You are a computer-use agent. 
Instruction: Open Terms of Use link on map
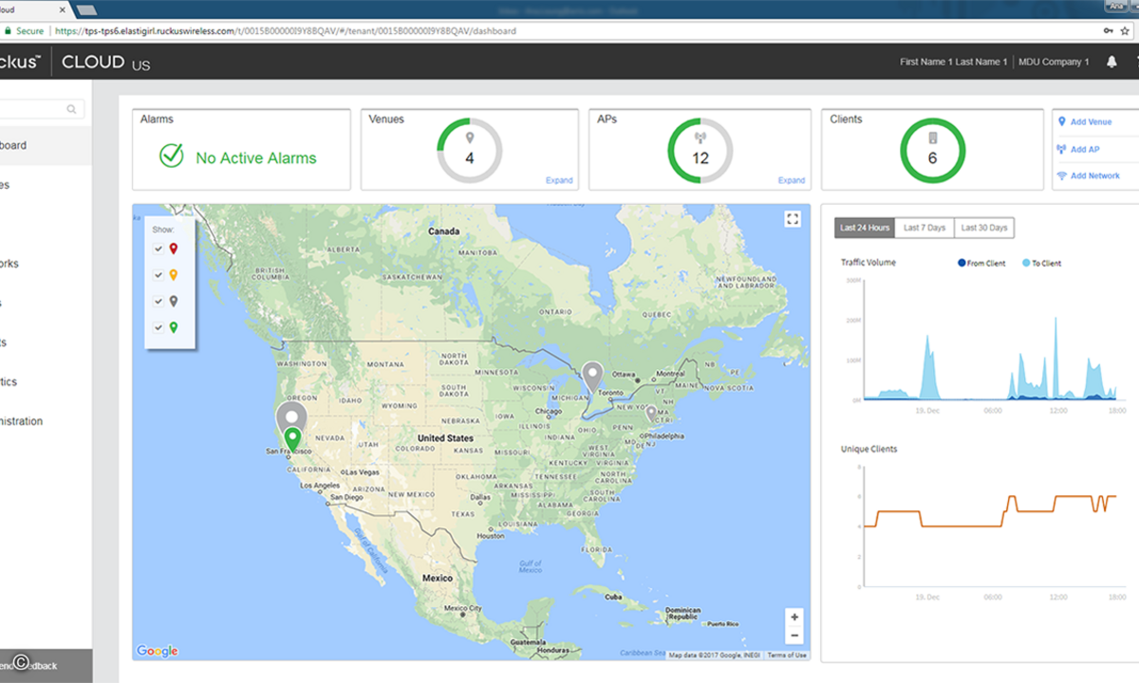pos(787,655)
